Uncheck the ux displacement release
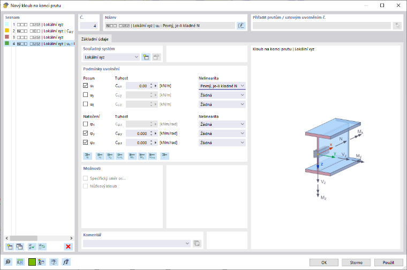Viewport: 407px width, 270px height. (x=85, y=85)
